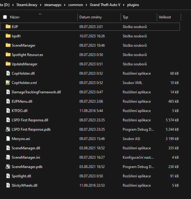Image resolution: width=191 pixels, height=199 pixels.
Task: Click the lspdfr folder icon
Action: click(8, 36)
